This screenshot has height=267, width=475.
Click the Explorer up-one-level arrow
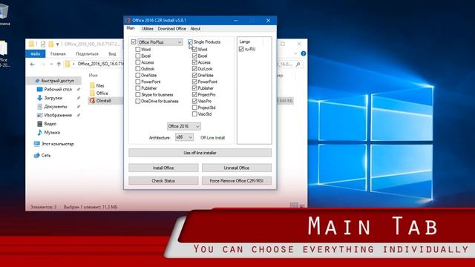click(x=59, y=65)
